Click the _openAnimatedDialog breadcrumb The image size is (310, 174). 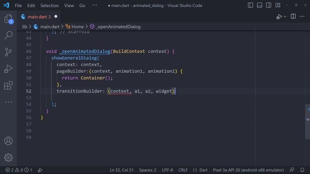118,27
